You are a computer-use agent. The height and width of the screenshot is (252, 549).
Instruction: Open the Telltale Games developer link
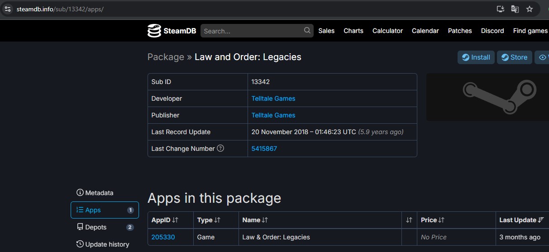[273, 98]
